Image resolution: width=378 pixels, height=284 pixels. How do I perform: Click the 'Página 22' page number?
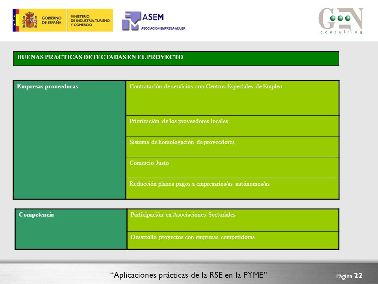point(349,276)
